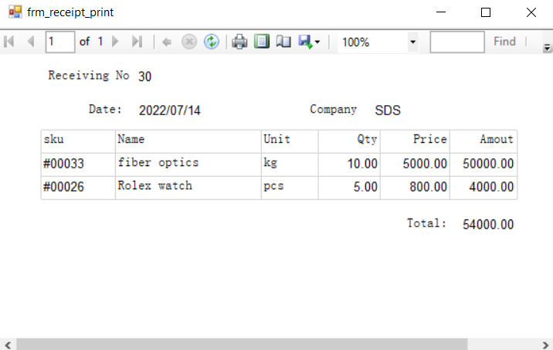Refresh the receipt report
Screen dimensions: 553x350
[211, 42]
